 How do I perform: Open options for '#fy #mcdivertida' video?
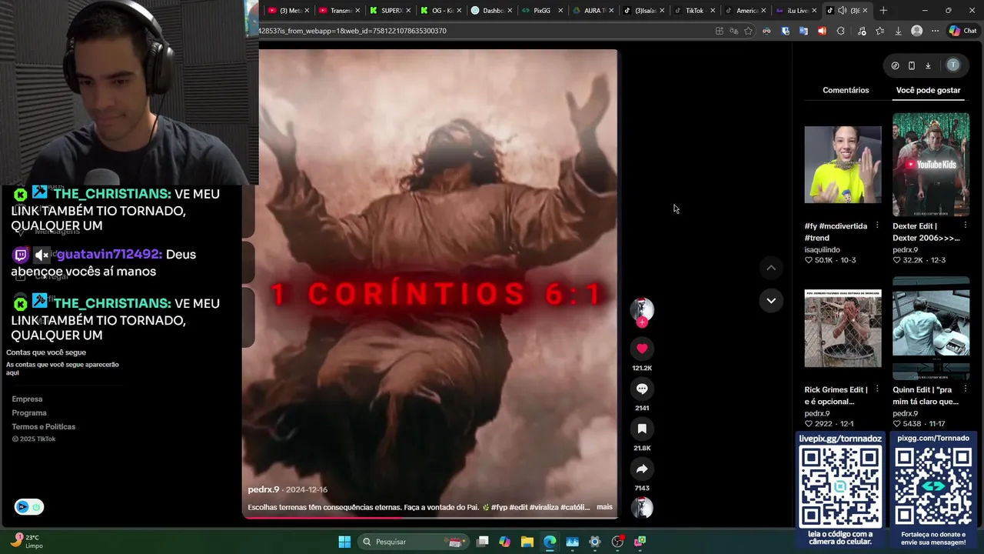pyautogui.click(x=877, y=226)
